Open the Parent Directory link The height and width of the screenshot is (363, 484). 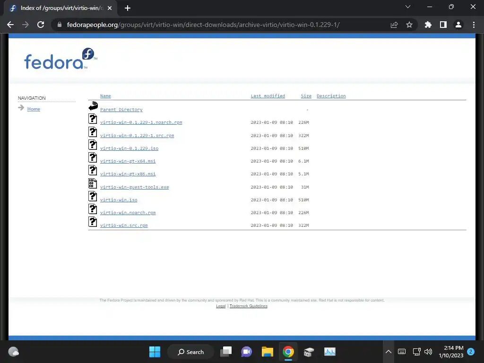point(121,110)
